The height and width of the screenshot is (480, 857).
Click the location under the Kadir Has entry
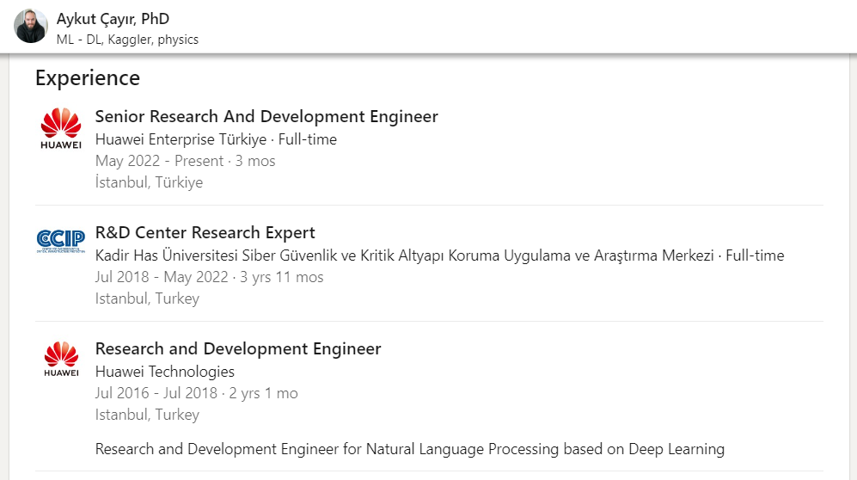pos(147,298)
